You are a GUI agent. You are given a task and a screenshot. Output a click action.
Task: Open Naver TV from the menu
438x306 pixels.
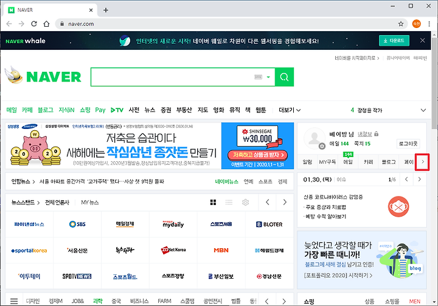point(117,110)
